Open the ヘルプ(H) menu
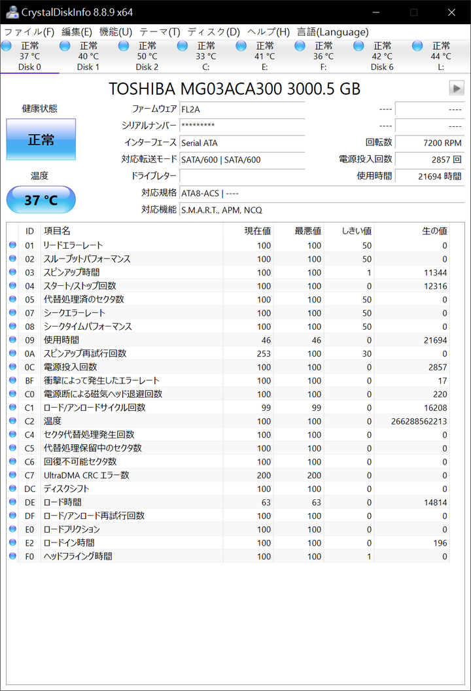The image size is (471, 691). point(268,31)
